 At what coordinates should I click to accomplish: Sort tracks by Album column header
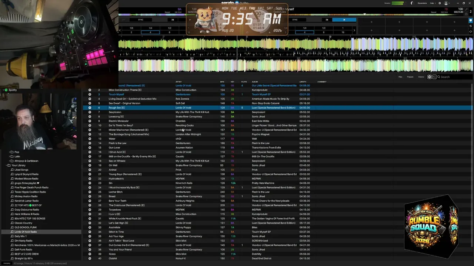[x=255, y=82]
